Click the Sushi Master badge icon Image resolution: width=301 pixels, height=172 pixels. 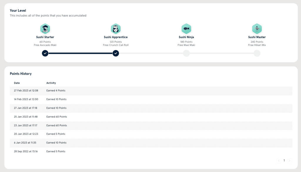257,29
